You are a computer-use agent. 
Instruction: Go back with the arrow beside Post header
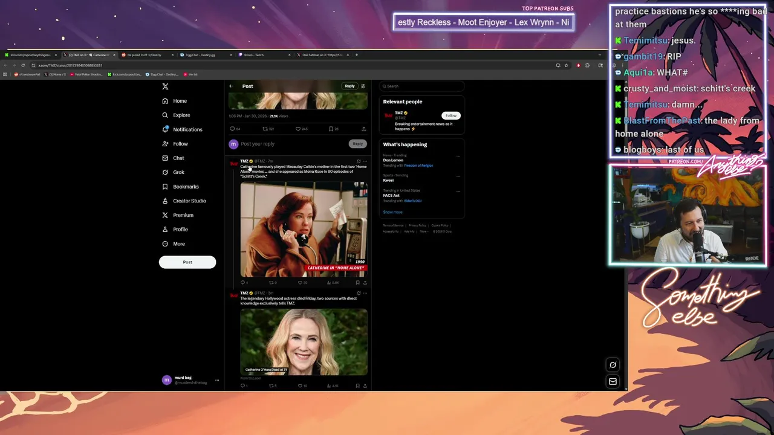pos(231,86)
